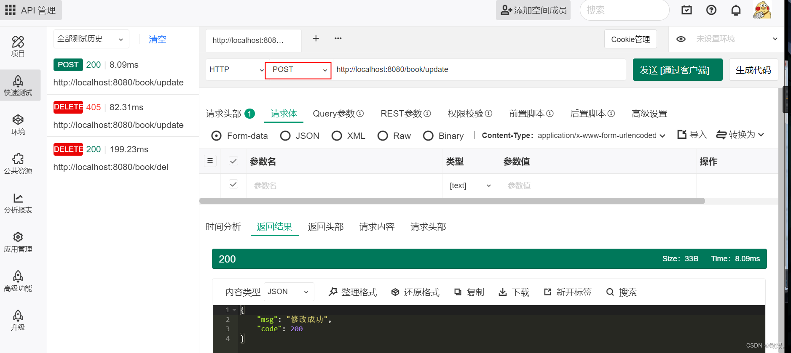Open the 内容类型 JSON dropdown
The height and width of the screenshot is (353, 791).
(289, 292)
